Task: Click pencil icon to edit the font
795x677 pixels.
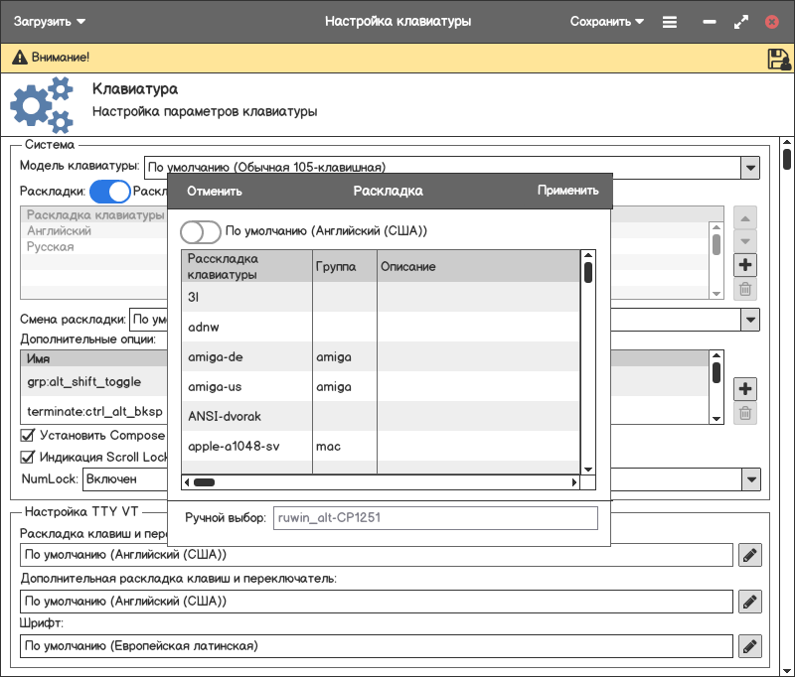Action: pyautogui.click(x=750, y=646)
